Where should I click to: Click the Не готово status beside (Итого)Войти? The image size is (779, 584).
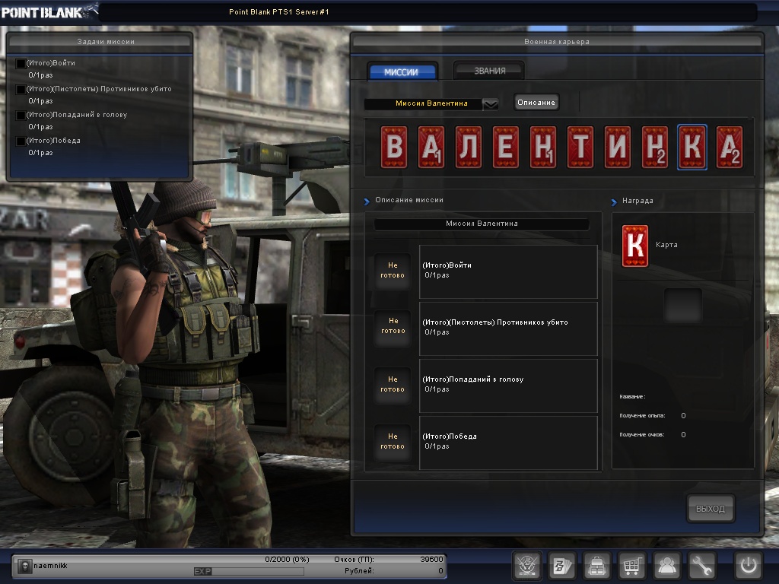point(393,271)
